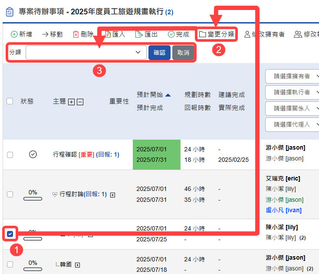Uncheck the checked row checkbox
319x274 pixels.
(10, 234)
